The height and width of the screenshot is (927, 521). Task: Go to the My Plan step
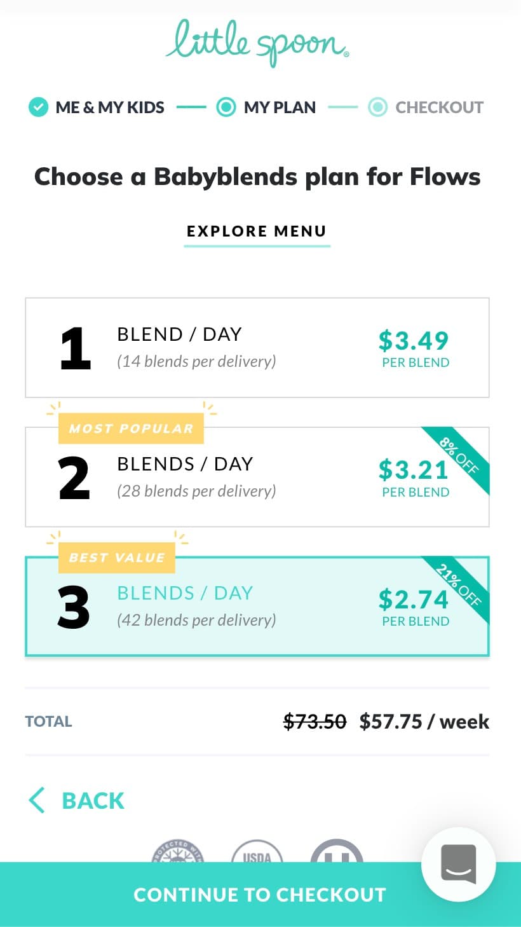pos(266,107)
